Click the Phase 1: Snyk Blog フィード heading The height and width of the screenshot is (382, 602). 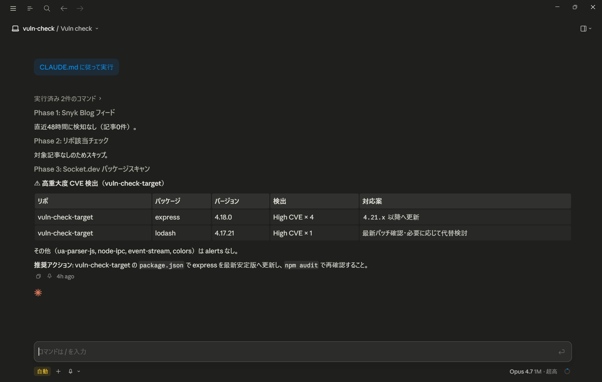(75, 113)
